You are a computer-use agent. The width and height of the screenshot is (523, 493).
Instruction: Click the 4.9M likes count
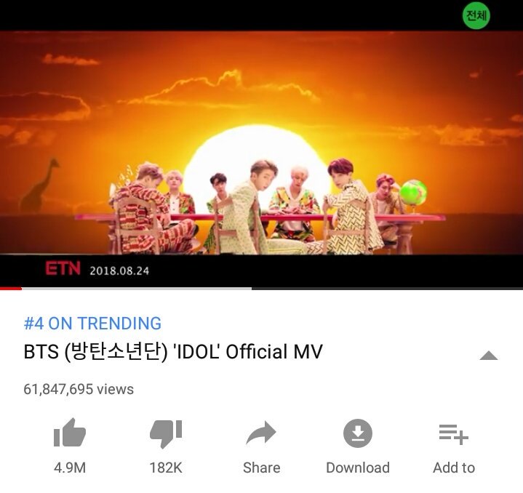pos(70,468)
